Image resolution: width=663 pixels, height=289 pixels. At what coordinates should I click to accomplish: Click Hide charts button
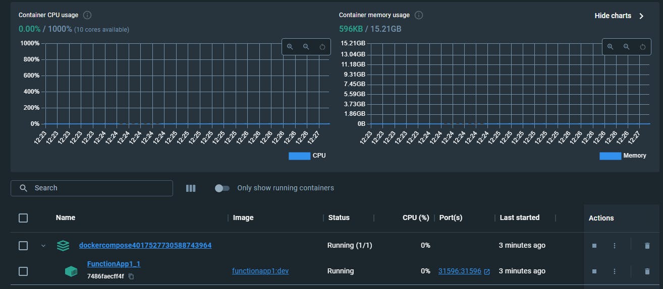(620, 16)
